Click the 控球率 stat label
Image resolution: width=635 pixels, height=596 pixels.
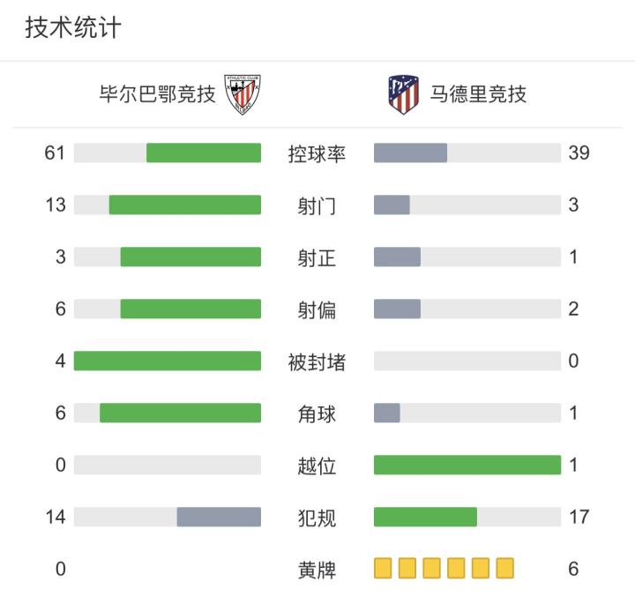point(317,153)
